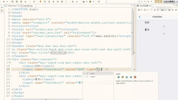Click the Run on device icon
178x100 pixels.
click(x=83, y=2)
